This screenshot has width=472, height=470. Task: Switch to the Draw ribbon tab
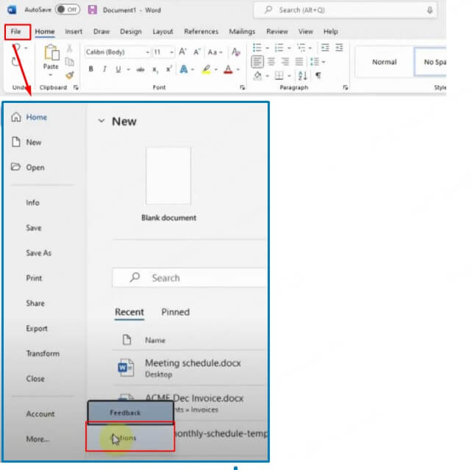(x=101, y=32)
